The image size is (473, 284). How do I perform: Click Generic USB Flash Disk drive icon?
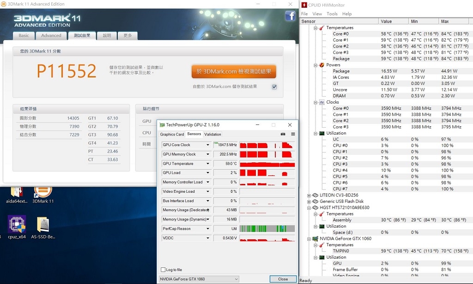315,201
